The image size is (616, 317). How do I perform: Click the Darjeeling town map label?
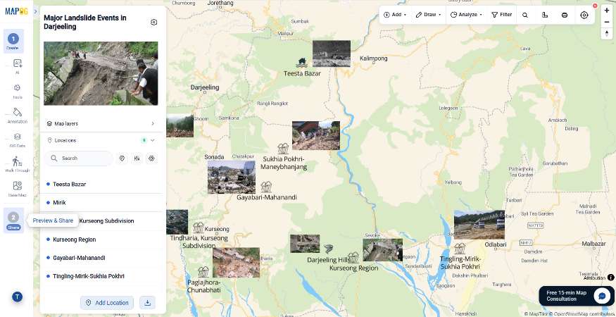coord(205,87)
